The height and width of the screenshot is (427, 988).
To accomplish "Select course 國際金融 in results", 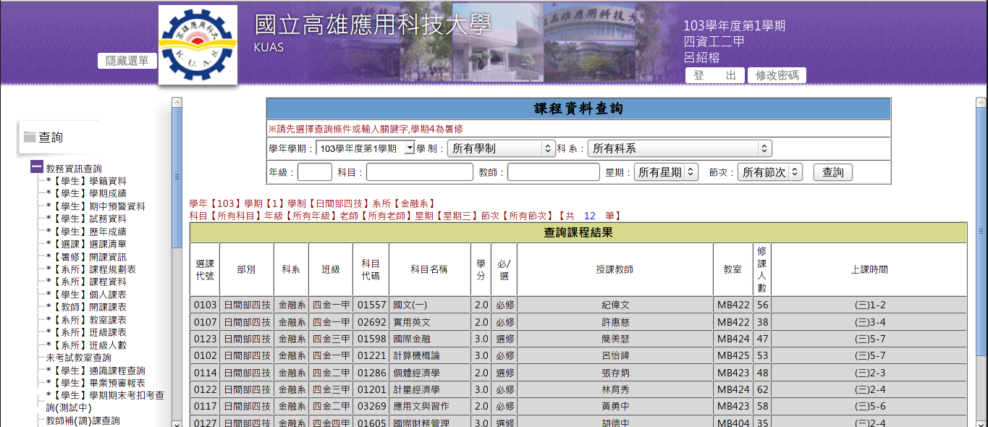I will (x=411, y=339).
